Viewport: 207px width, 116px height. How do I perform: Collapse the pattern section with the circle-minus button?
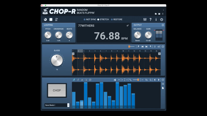(163, 80)
